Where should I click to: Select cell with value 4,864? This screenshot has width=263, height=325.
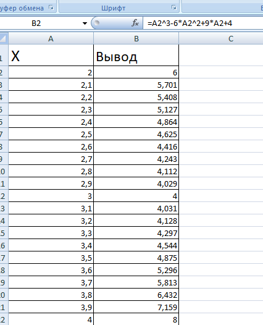pyautogui.click(x=136, y=122)
